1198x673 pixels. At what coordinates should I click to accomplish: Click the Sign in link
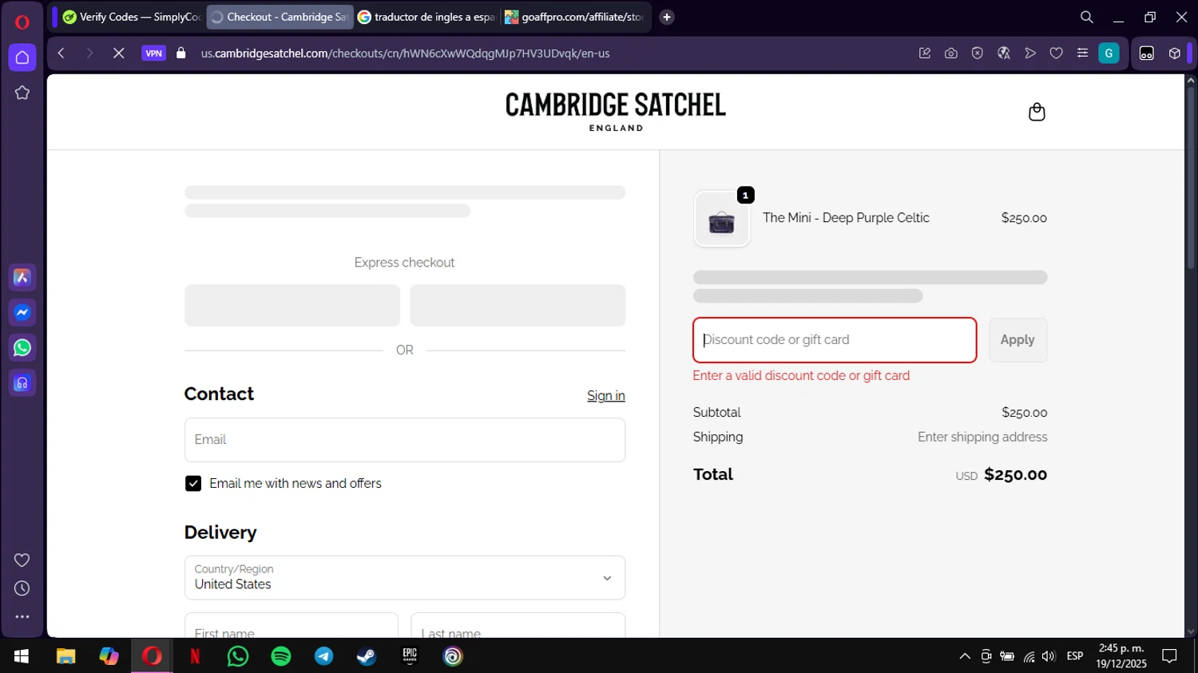(606, 396)
